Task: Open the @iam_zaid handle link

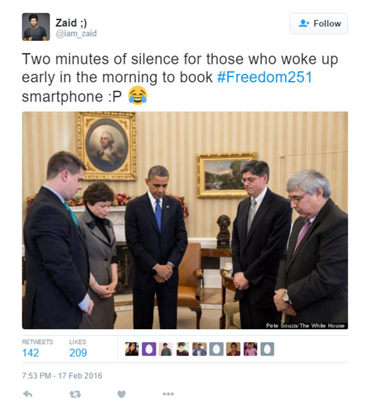Action: pyautogui.click(x=76, y=34)
